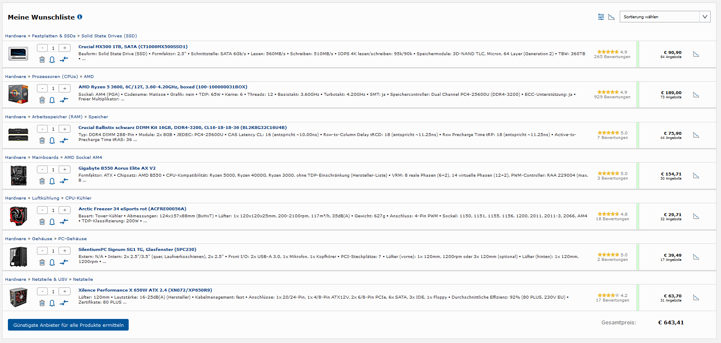Image resolution: width=721 pixels, height=343 pixels.
Task: Delete Crucial MX500 with trash icon
Action: click(42, 60)
